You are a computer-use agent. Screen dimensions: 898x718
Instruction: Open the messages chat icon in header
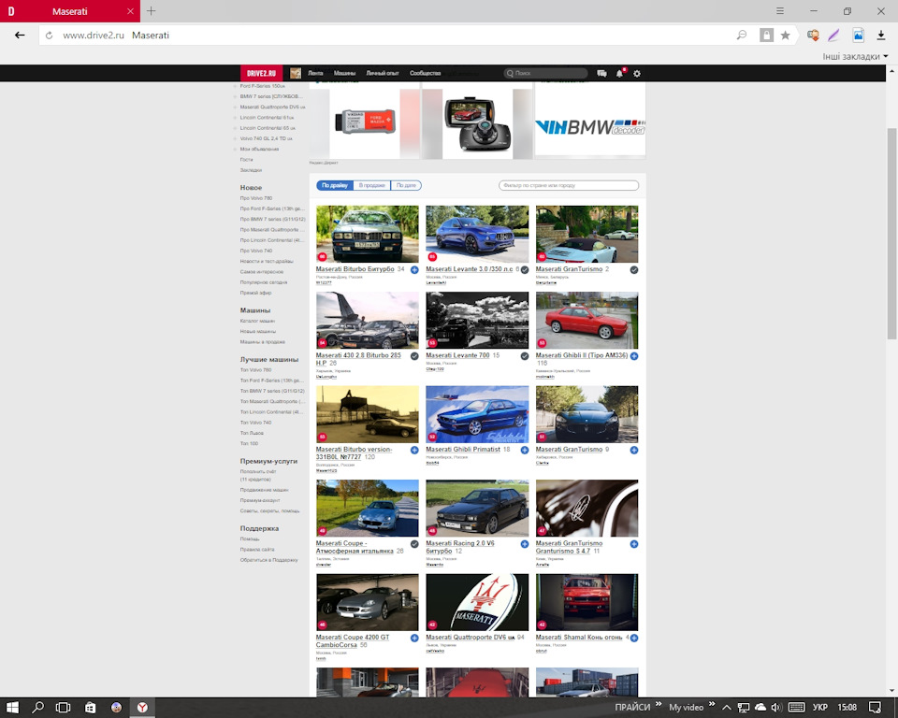pos(601,73)
